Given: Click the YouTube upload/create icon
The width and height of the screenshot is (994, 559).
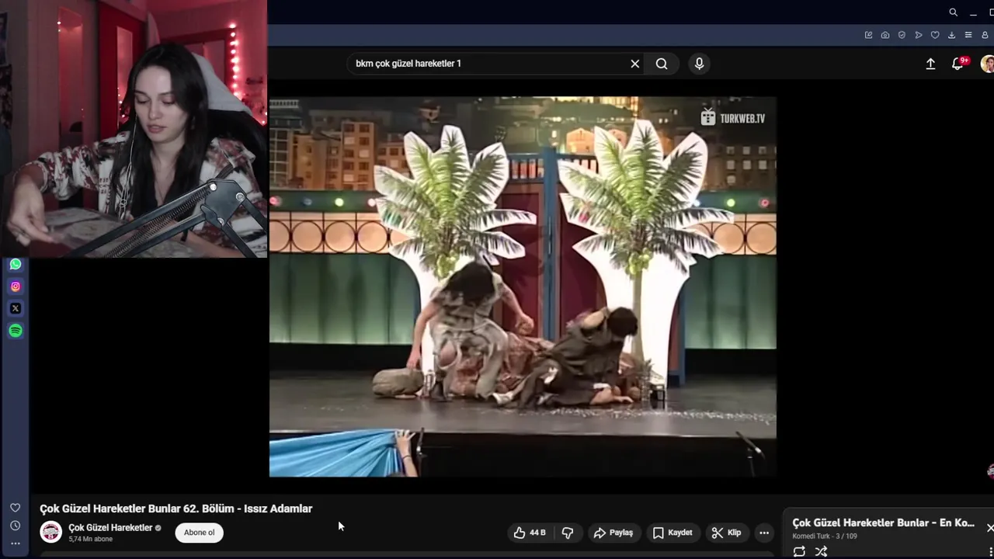Looking at the screenshot, I should point(930,64).
